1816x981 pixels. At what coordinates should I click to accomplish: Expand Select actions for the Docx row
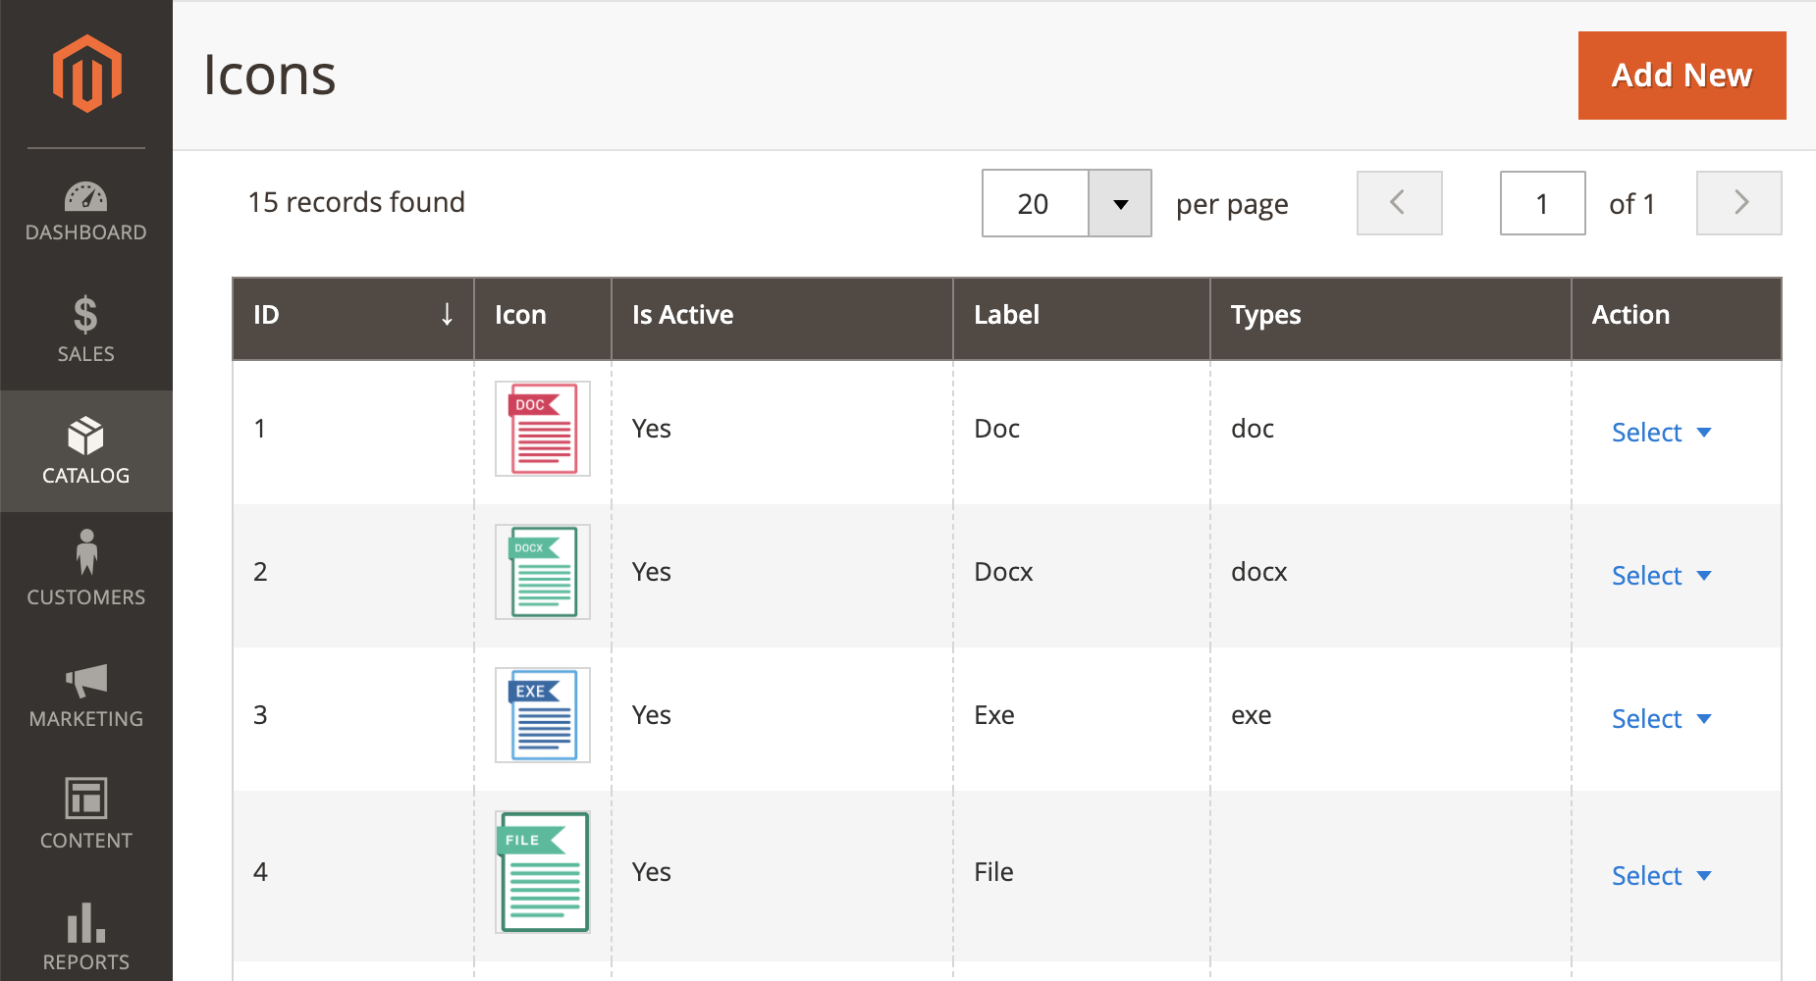pos(1659,575)
